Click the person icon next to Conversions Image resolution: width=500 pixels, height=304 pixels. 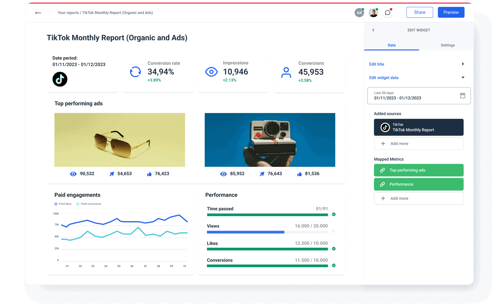(286, 72)
